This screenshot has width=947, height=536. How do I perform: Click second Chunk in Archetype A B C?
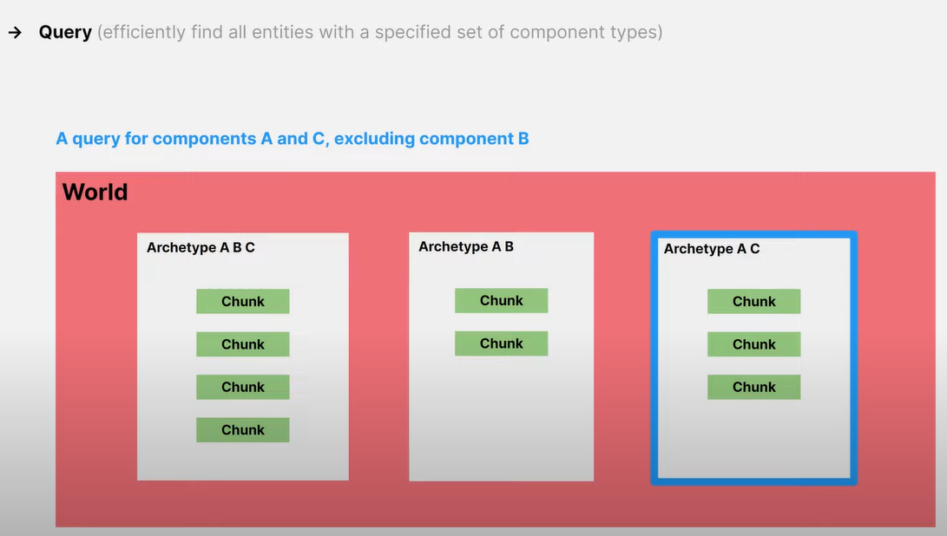click(x=242, y=344)
